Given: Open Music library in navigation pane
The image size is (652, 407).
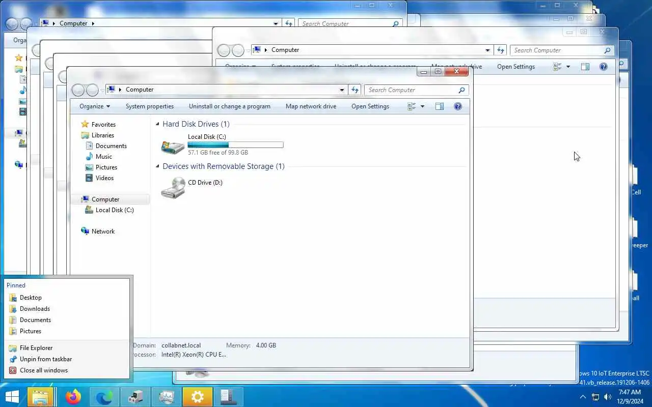Looking at the screenshot, I should [104, 157].
